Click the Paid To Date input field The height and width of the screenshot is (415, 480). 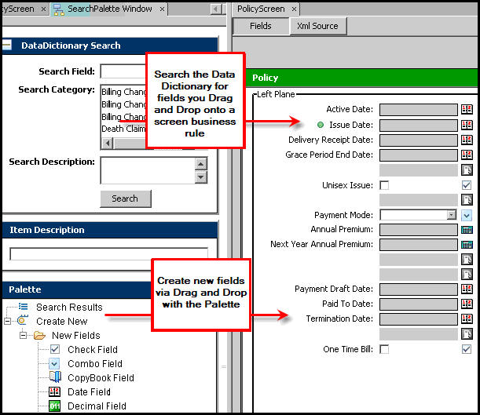coord(419,304)
